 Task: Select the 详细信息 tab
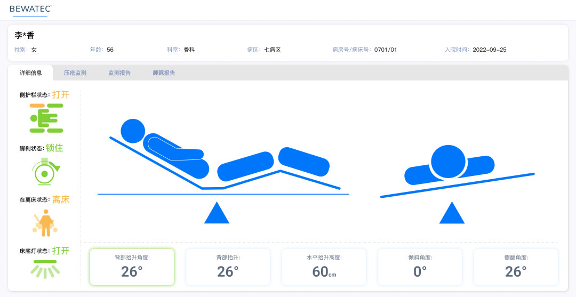coord(31,73)
